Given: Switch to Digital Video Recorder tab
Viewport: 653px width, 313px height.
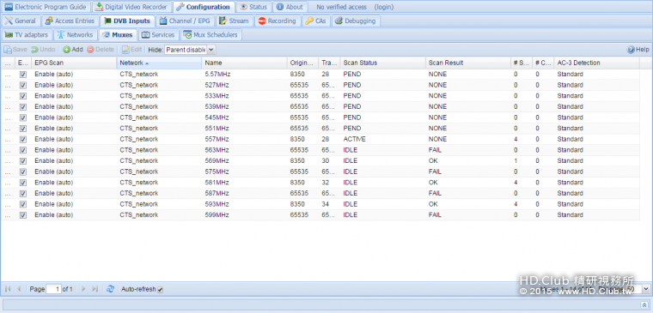Looking at the screenshot, I should click(x=131, y=7).
